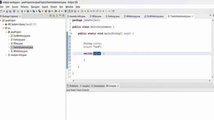This screenshot has width=214, height=120.
Task: Open the Javadoc view tab
Action: pyautogui.click(x=85, y=86)
